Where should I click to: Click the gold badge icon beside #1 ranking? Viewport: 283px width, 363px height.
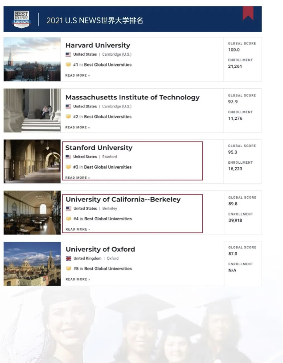pos(68,65)
